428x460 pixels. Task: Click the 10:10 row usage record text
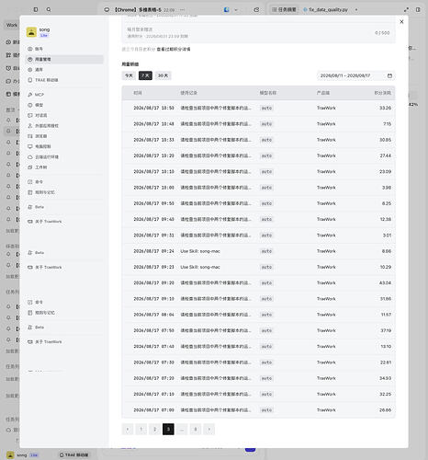click(216, 172)
